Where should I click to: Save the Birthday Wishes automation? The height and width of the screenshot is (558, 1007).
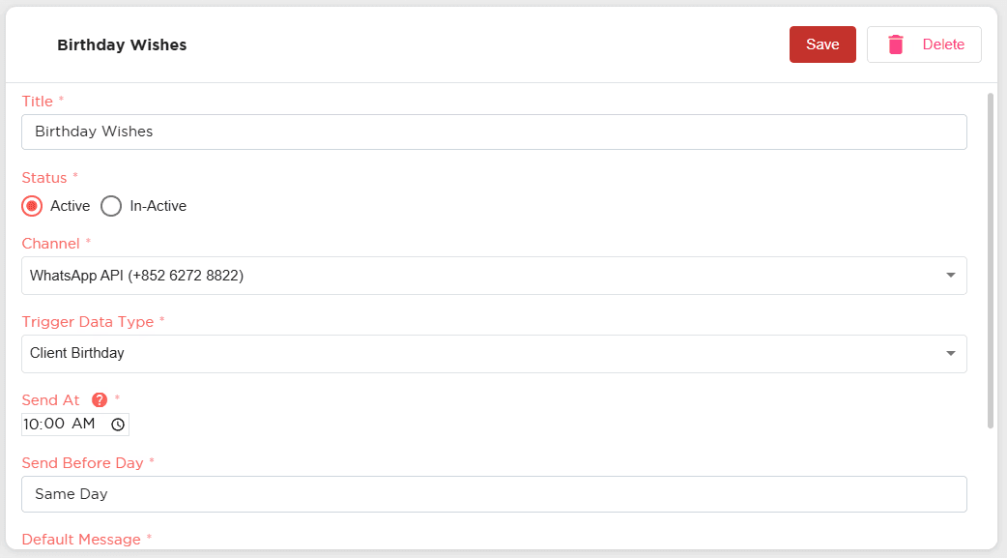click(x=822, y=44)
